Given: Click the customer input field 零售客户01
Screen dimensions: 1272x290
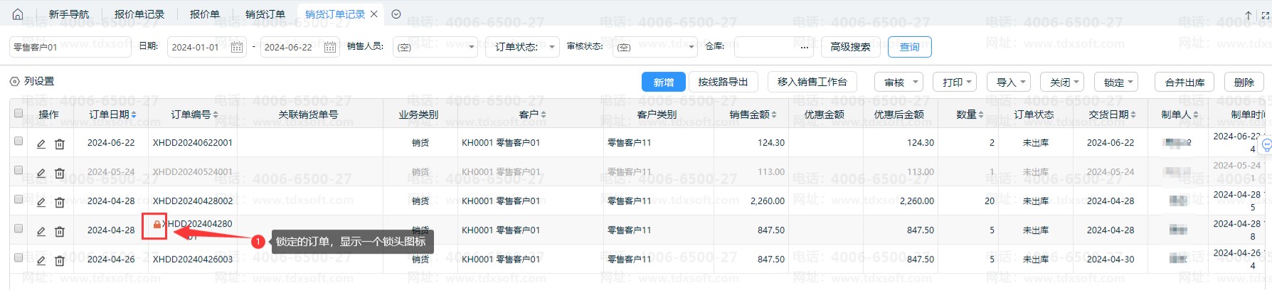Looking at the screenshot, I should [x=70, y=47].
